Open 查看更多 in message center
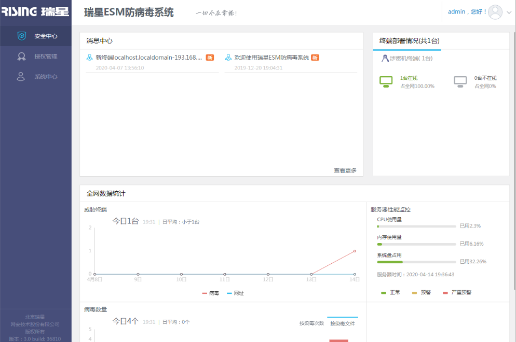 pos(345,170)
